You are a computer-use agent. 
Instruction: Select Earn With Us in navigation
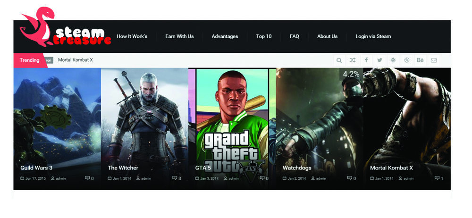pyautogui.click(x=179, y=36)
